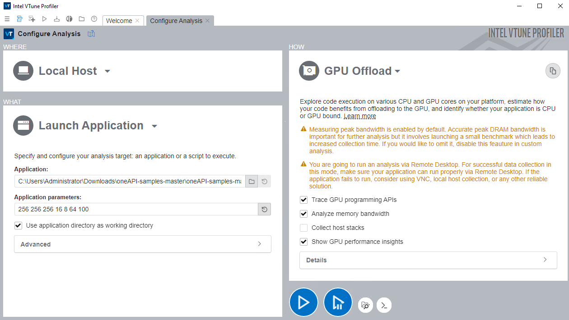Toggle Use application directory as working directory
The height and width of the screenshot is (320, 569).
click(18, 225)
